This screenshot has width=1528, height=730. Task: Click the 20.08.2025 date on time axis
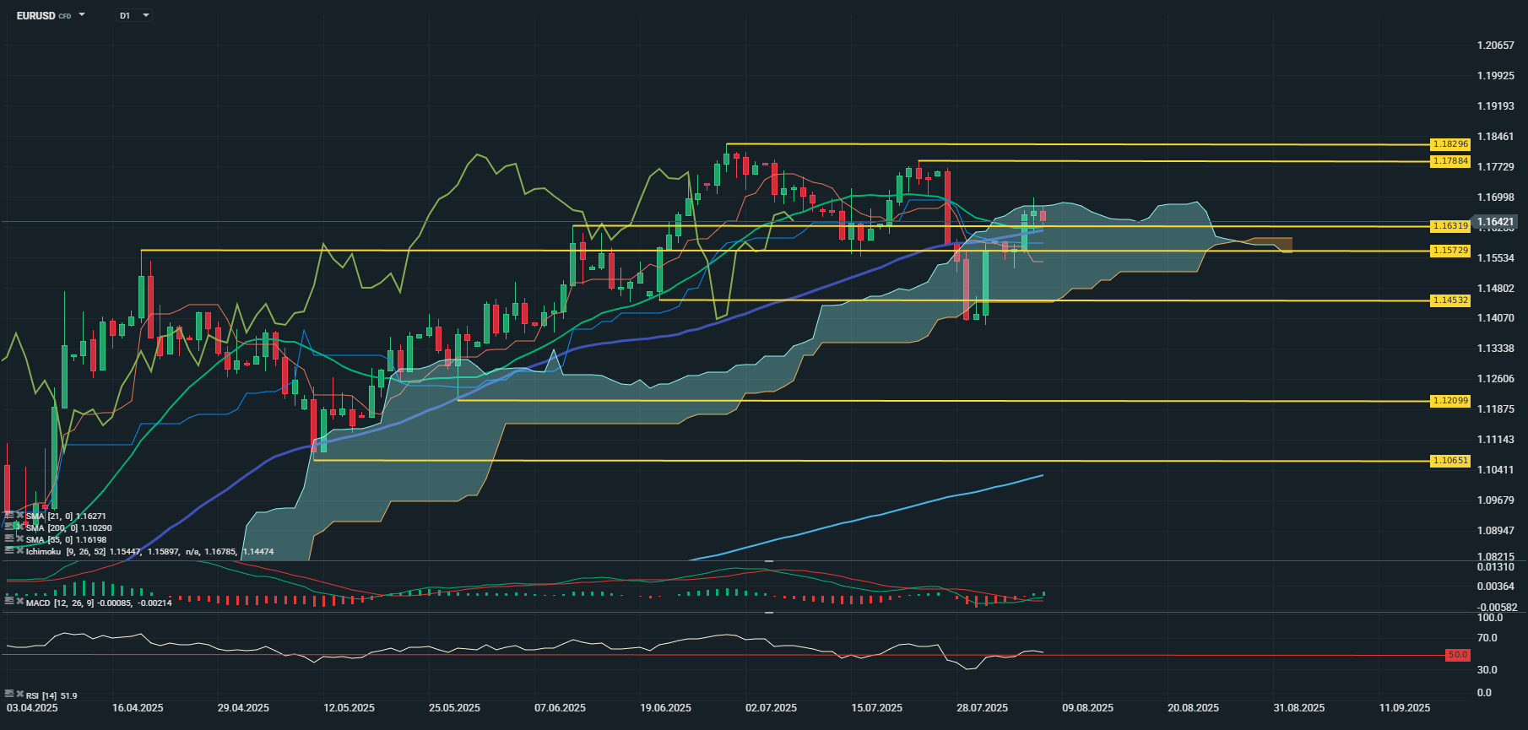(x=1193, y=708)
